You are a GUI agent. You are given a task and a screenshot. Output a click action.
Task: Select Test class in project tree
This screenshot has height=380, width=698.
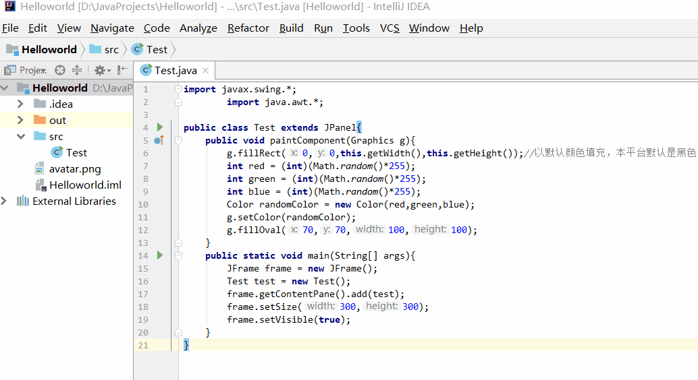pos(76,152)
